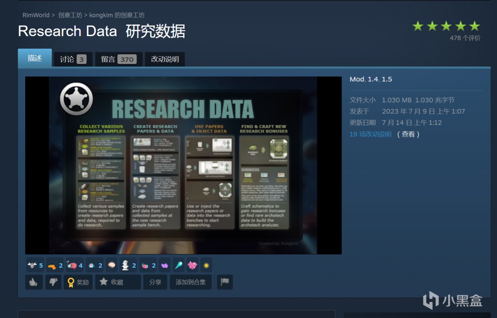This screenshot has width=497, height=318.
Task: Click the thumbs-down rate button
Action: pos(53,282)
